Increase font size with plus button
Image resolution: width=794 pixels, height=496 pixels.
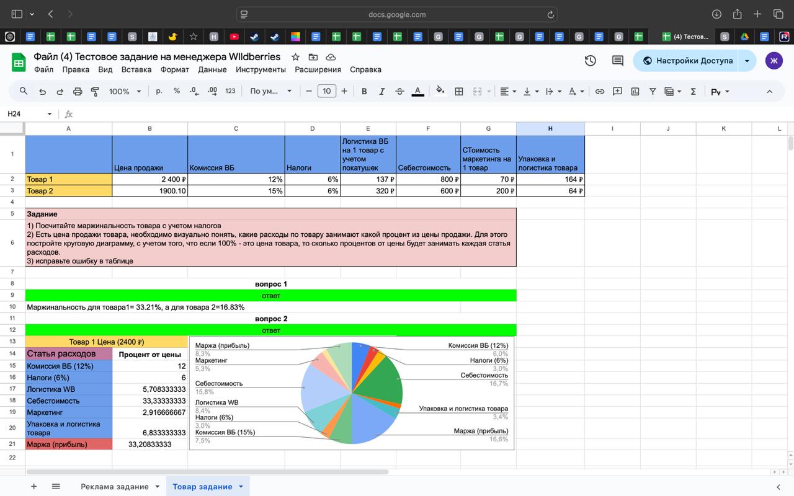(x=344, y=91)
